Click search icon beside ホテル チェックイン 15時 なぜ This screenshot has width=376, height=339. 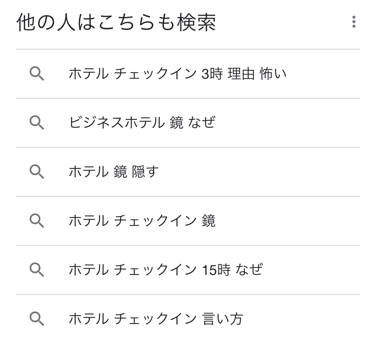37,270
